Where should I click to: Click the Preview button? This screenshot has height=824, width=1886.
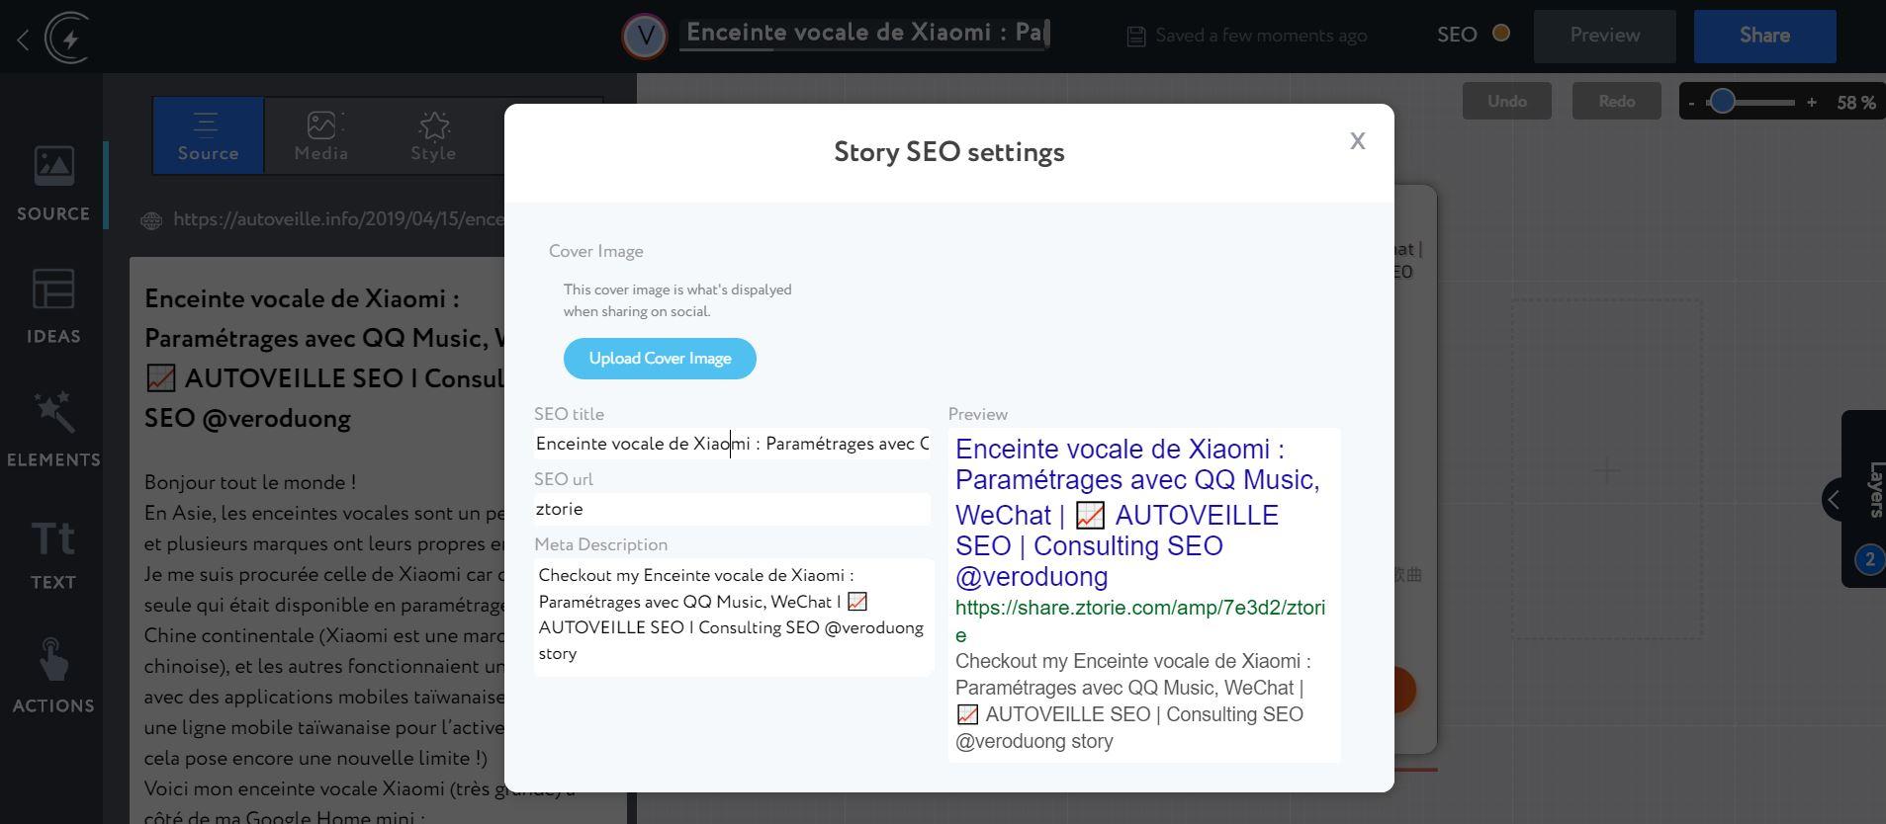pos(1604,36)
